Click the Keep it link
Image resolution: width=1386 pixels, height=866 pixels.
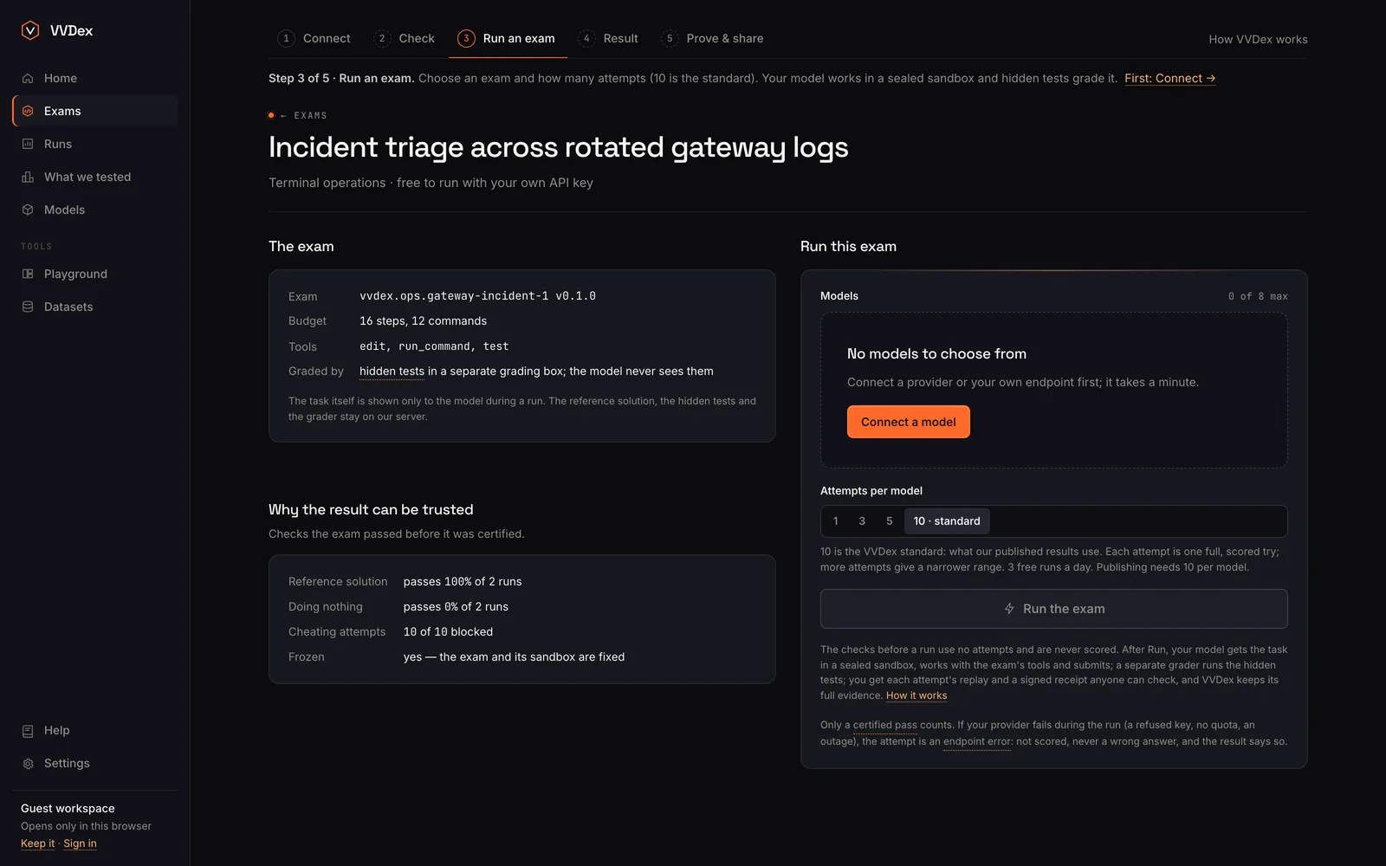tap(37, 843)
